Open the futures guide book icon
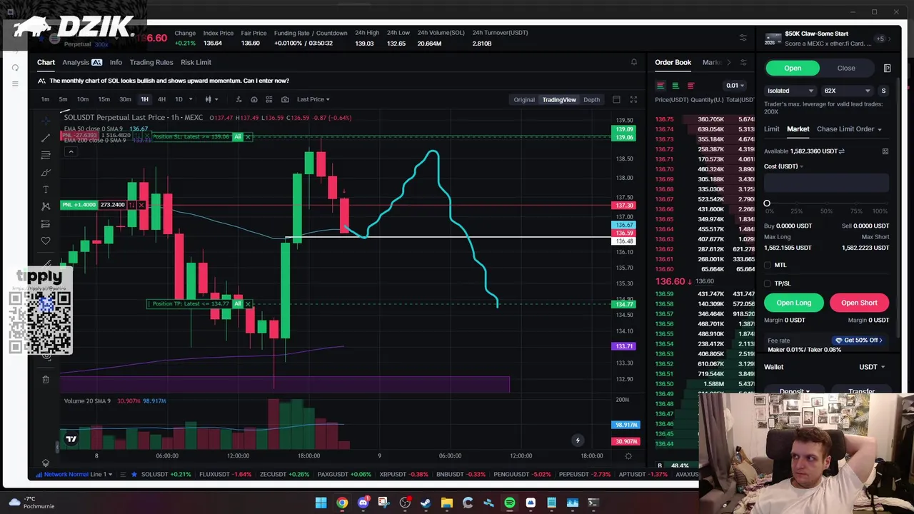 point(887,68)
